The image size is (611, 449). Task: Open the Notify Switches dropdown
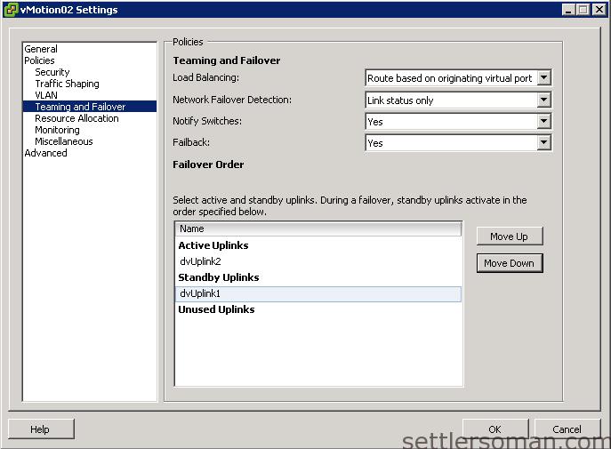click(x=543, y=122)
